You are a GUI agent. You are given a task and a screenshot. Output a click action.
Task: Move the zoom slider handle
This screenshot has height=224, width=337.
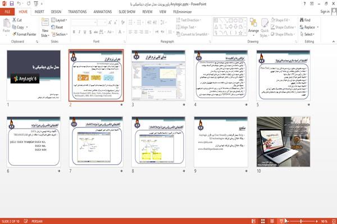[x=301, y=221]
